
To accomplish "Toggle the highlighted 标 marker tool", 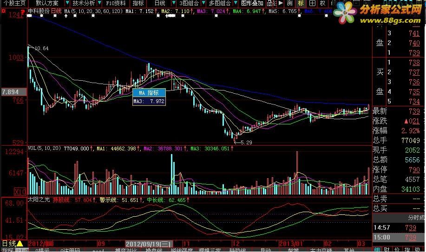I will tap(301, 3).
